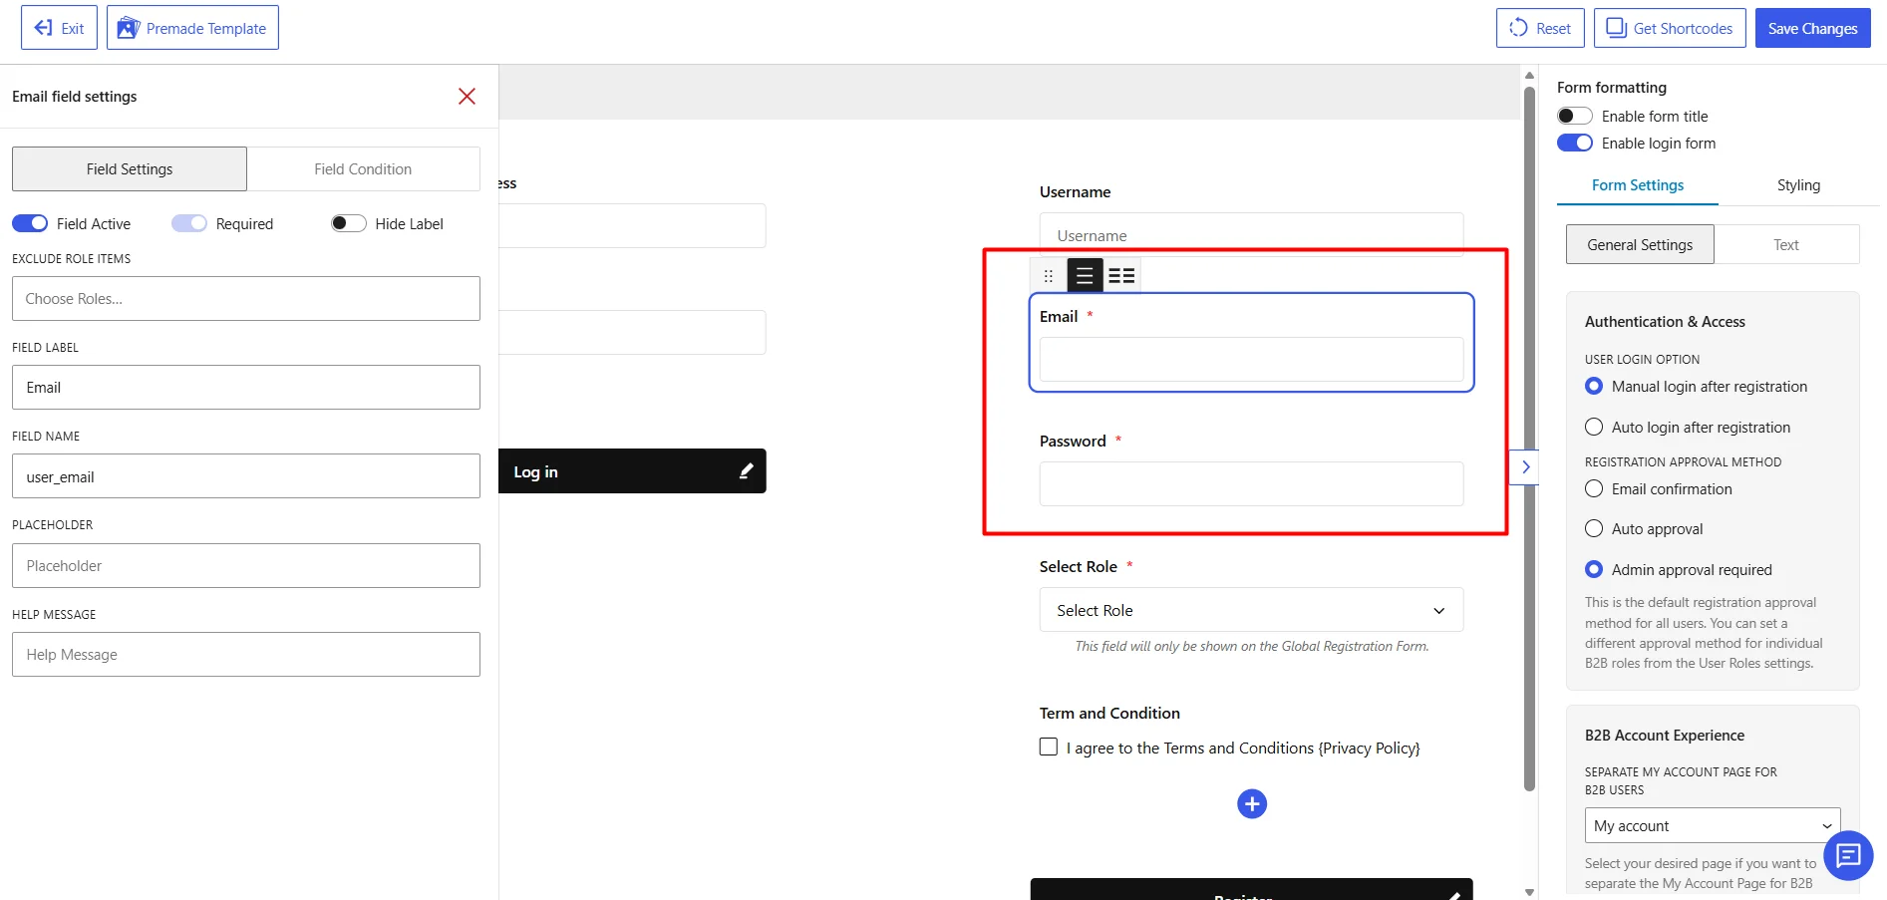The width and height of the screenshot is (1887, 900).
Task: Switch to the Form Settings tab
Action: coord(1638,185)
